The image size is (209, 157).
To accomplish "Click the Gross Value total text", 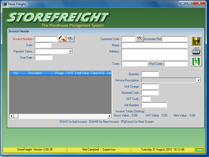I will click(x=126, y=115).
